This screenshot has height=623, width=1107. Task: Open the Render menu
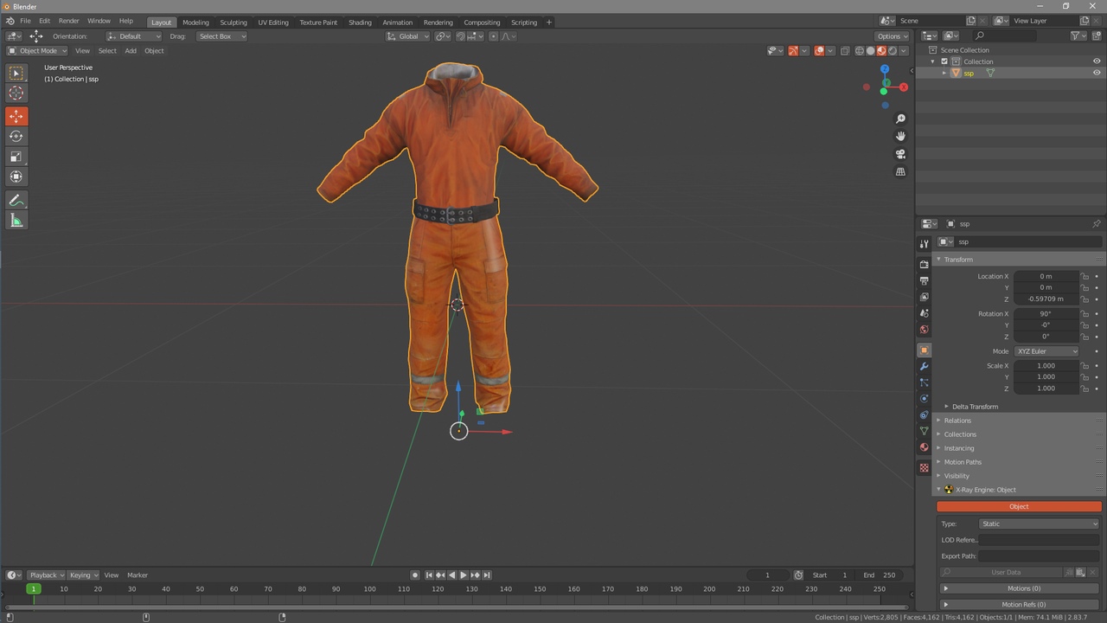click(68, 21)
